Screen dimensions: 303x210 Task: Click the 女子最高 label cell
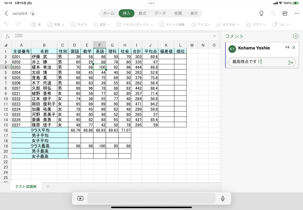tap(40, 156)
